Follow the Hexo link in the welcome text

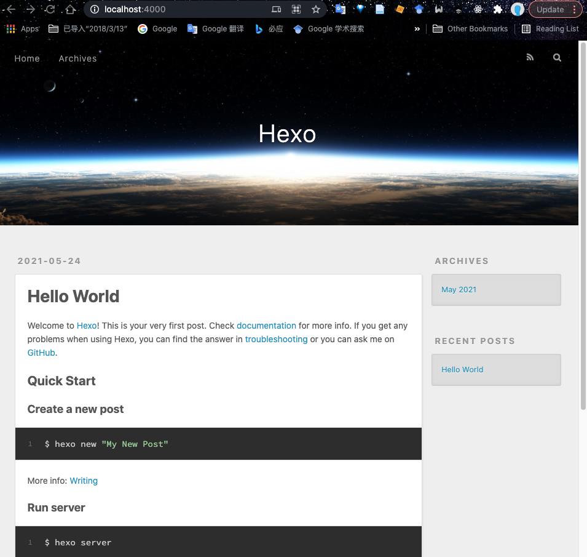87,326
